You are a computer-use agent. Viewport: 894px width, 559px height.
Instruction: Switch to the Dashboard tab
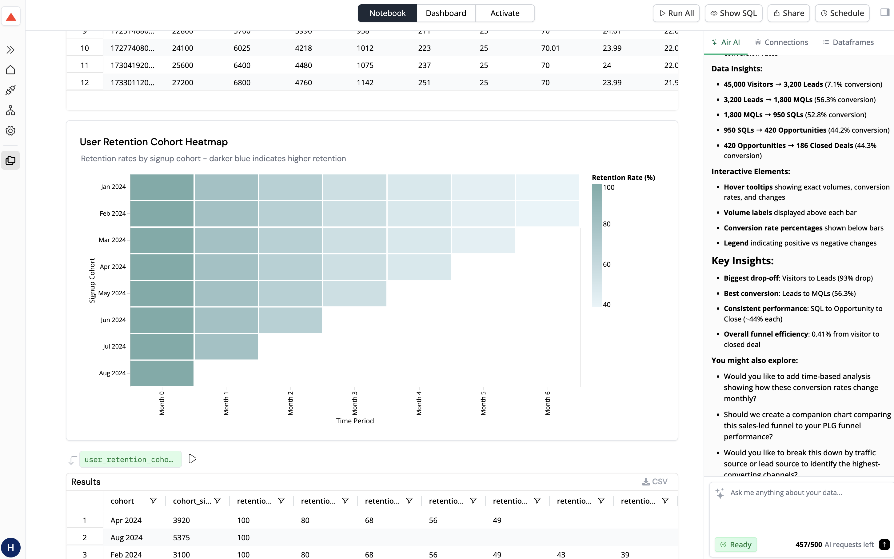tap(446, 13)
